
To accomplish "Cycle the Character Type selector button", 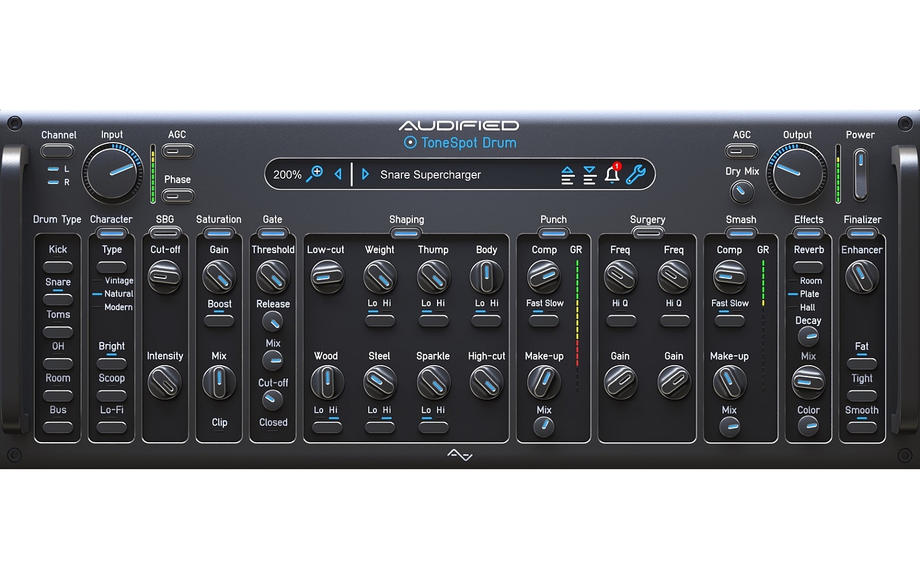I will click(x=112, y=267).
